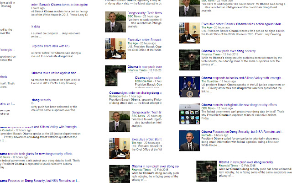This screenshot has height=183, width=292.
Task: Open "Obama recruits tech giants" headline beside iPhone thumbnail
Action: pos(239,105)
